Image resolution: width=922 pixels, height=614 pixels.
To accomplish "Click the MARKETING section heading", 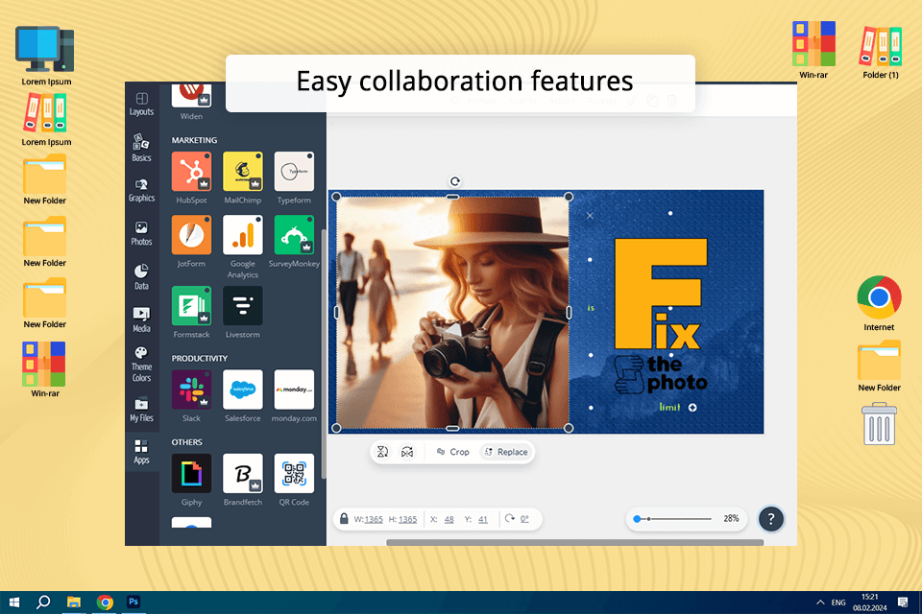I will tap(194, 140).
